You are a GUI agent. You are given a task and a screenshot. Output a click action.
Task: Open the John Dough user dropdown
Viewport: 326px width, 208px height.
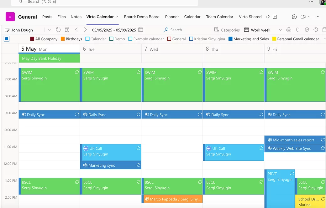(49, 30)
